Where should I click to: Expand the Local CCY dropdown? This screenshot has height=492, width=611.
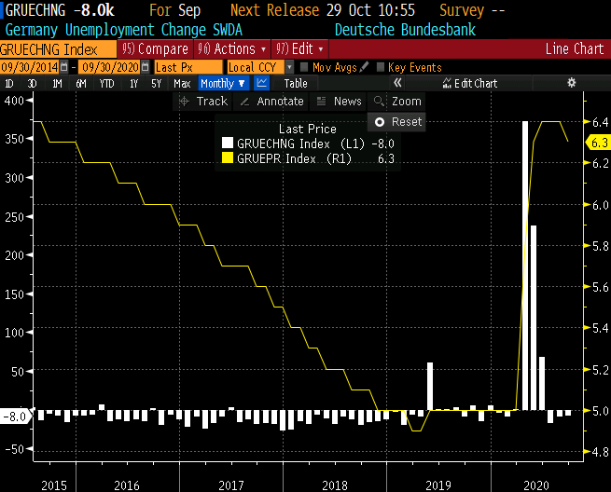[289, 67]
